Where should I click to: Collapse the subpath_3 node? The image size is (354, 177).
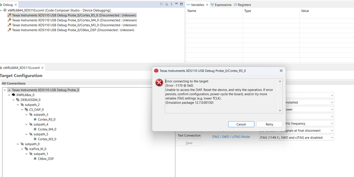(x=27, y=115)
